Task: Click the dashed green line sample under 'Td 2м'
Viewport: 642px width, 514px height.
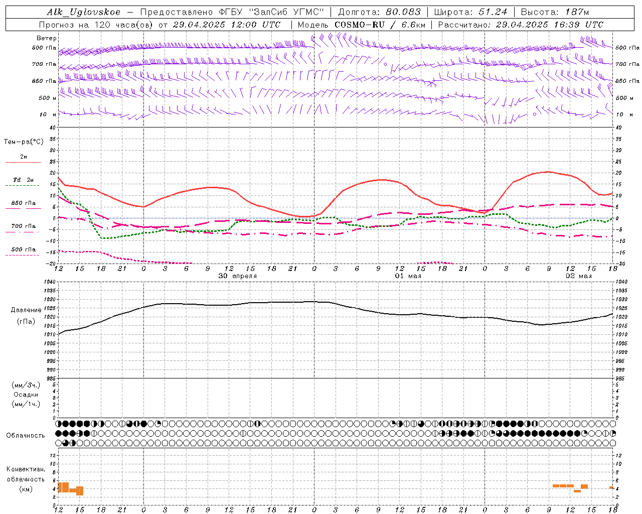Action: click(23, 186)
